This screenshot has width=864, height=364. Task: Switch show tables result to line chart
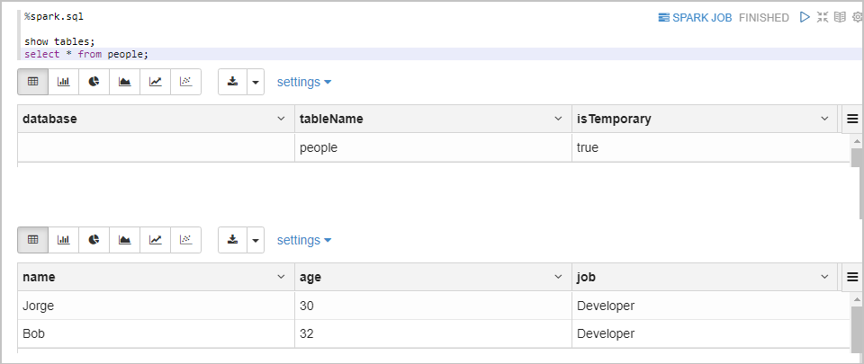click(156, 82)
